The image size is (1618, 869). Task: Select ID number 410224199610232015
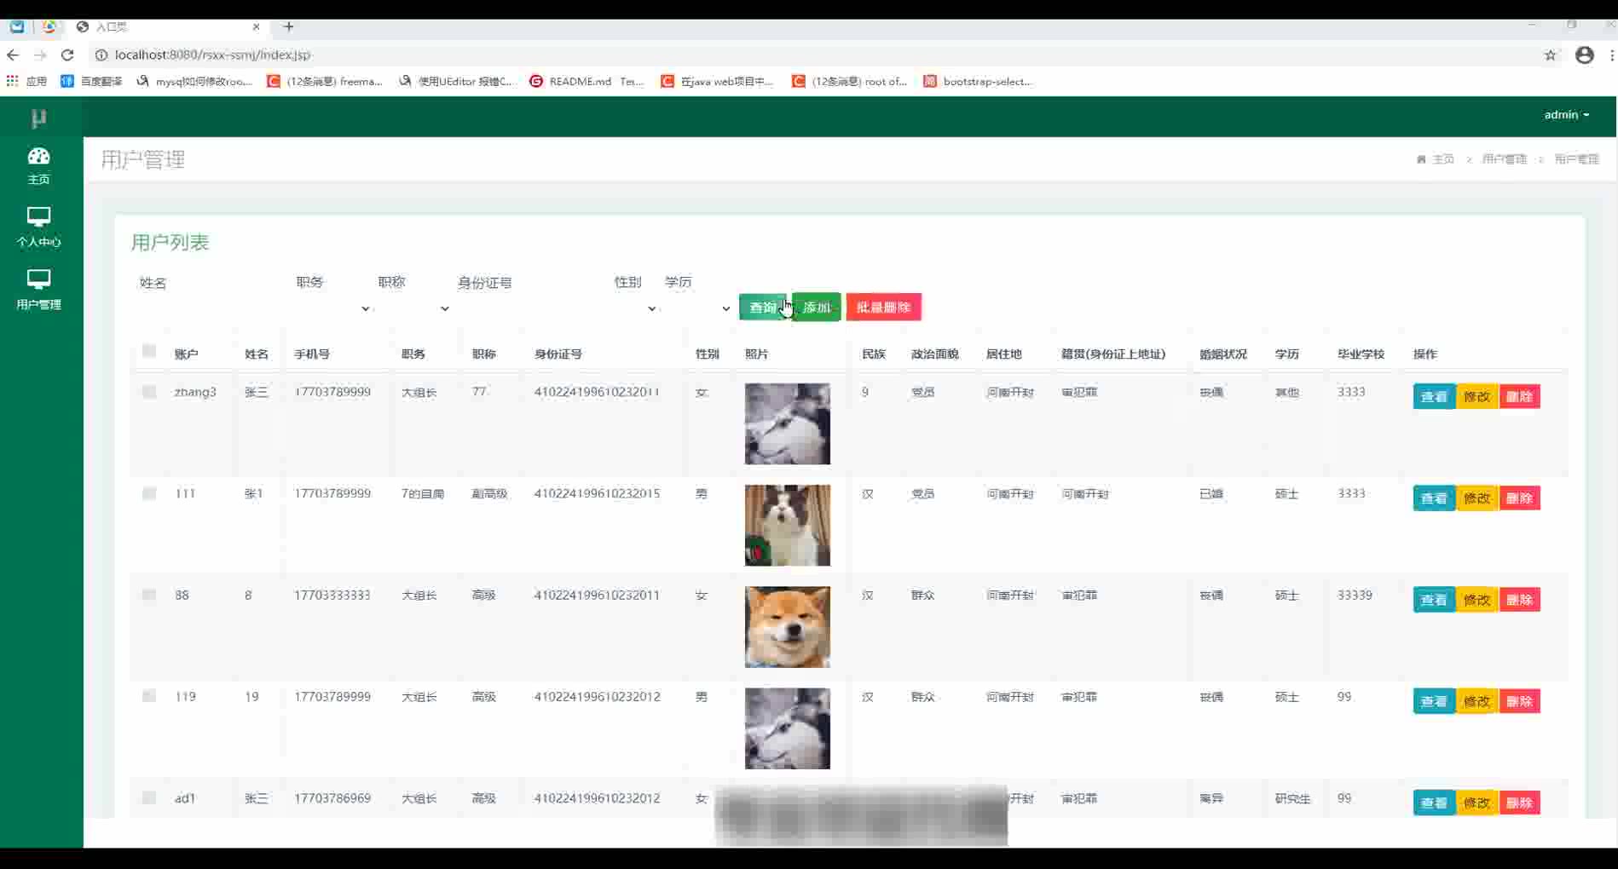[x=597, y=493]
